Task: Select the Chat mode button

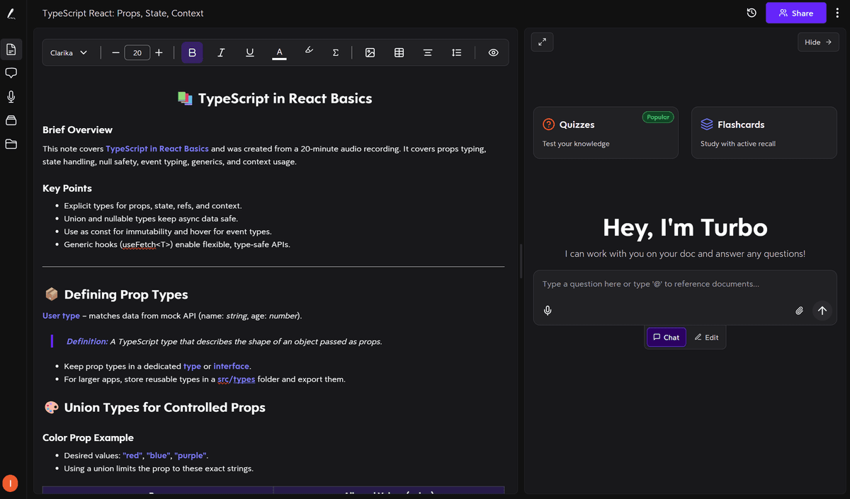Action: [666, 336]
